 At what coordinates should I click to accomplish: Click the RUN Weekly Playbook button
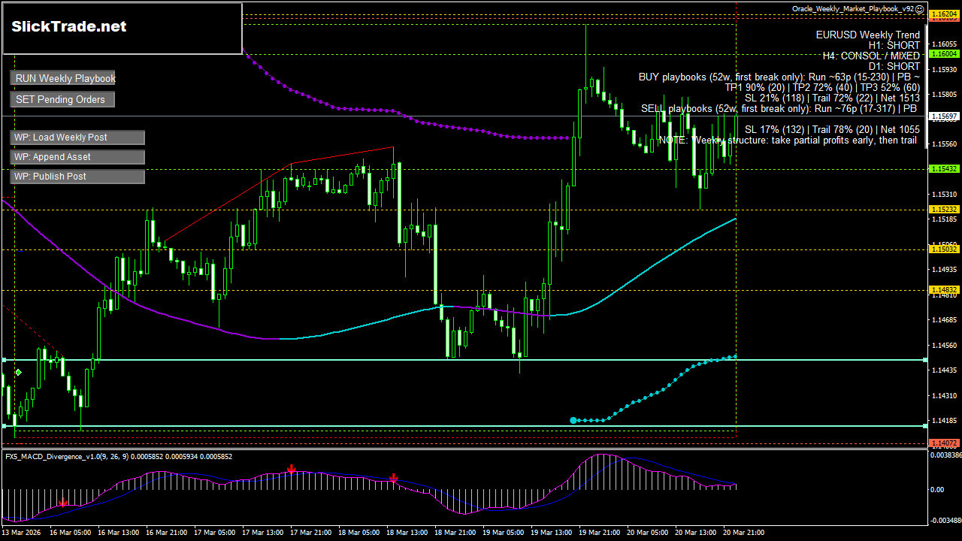(63, 78)
